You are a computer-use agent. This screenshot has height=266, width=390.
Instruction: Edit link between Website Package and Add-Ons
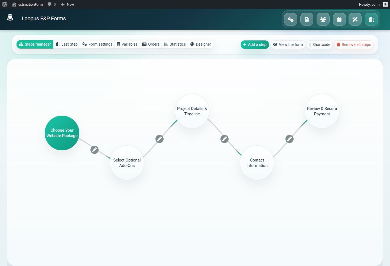(95, 150)
